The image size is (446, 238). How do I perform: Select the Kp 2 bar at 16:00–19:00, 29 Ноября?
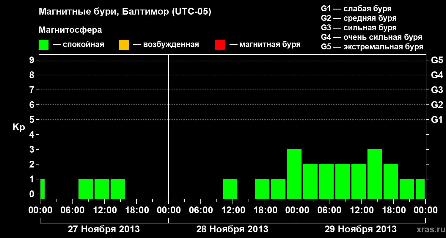[391, 181]
